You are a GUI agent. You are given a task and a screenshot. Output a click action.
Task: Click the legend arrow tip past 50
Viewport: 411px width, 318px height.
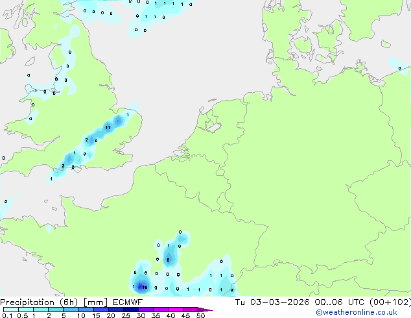[205, 310]
